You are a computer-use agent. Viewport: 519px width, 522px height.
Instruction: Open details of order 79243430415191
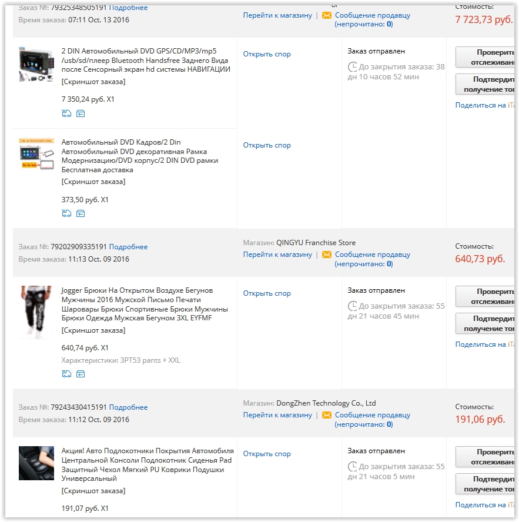pos(129,407)
